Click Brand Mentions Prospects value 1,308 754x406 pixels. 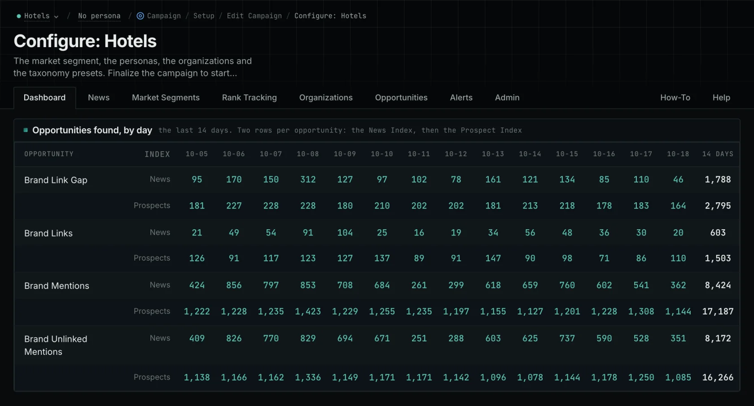pos(641,311)
